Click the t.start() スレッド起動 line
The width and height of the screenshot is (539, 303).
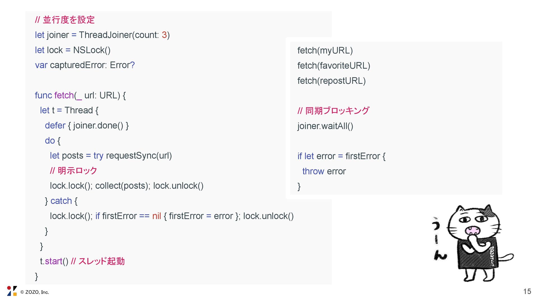pos(82,261)
